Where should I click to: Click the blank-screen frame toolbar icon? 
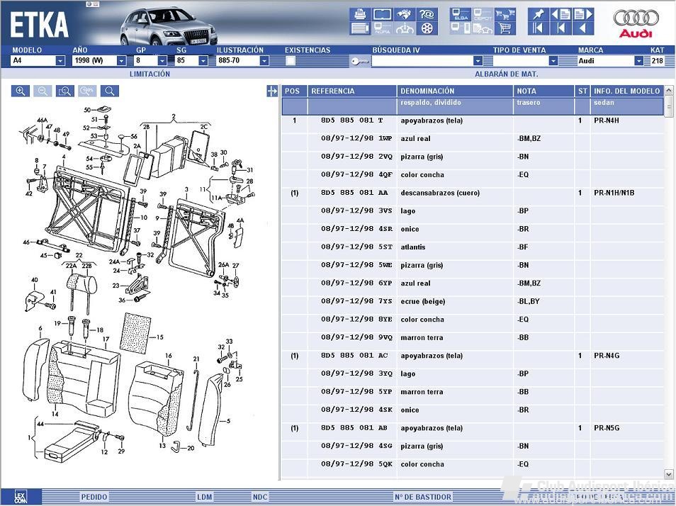click(383, 14)
